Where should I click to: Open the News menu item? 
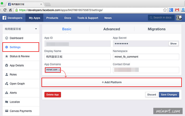coord(108,18)
